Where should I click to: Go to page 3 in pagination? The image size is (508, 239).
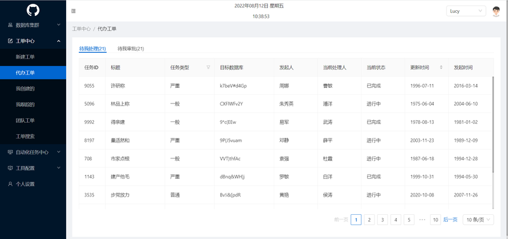pos(382,220)
